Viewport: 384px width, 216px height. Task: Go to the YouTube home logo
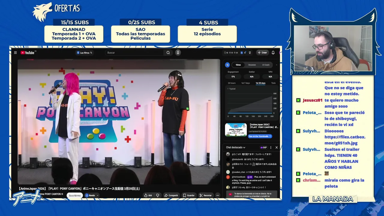pyautogui.click(x=27, y=53)
